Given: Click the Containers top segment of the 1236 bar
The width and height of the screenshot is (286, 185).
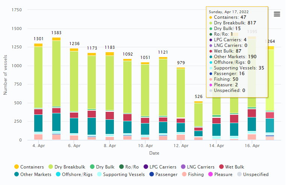Looking at the screenshot, I should 74,50.
